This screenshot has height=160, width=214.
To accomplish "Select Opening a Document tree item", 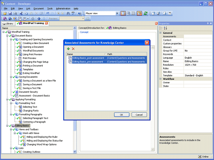I will point(33,47).
